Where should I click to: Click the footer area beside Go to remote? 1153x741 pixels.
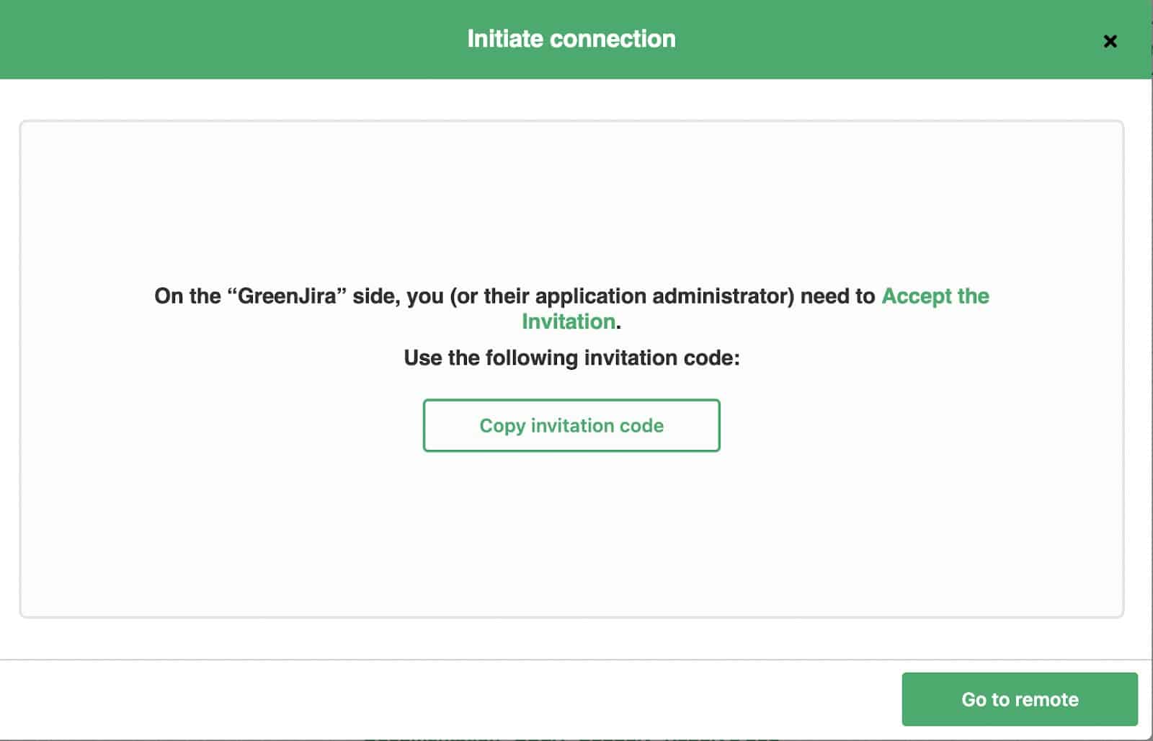(447, 699)
